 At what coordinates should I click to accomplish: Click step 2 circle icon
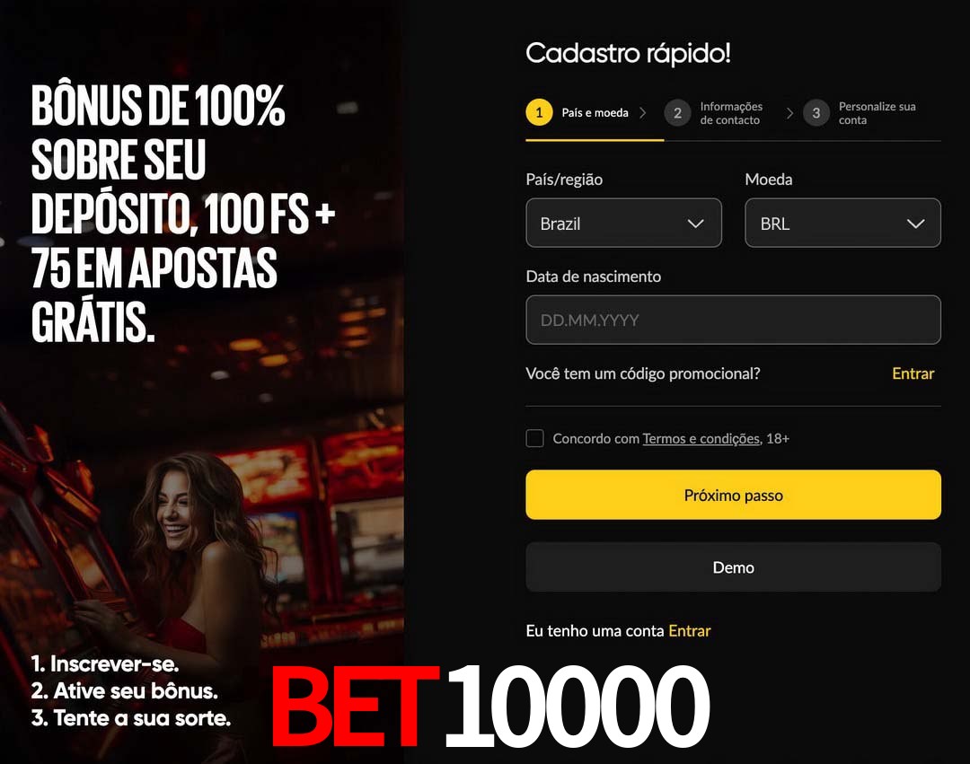(677, 113)
